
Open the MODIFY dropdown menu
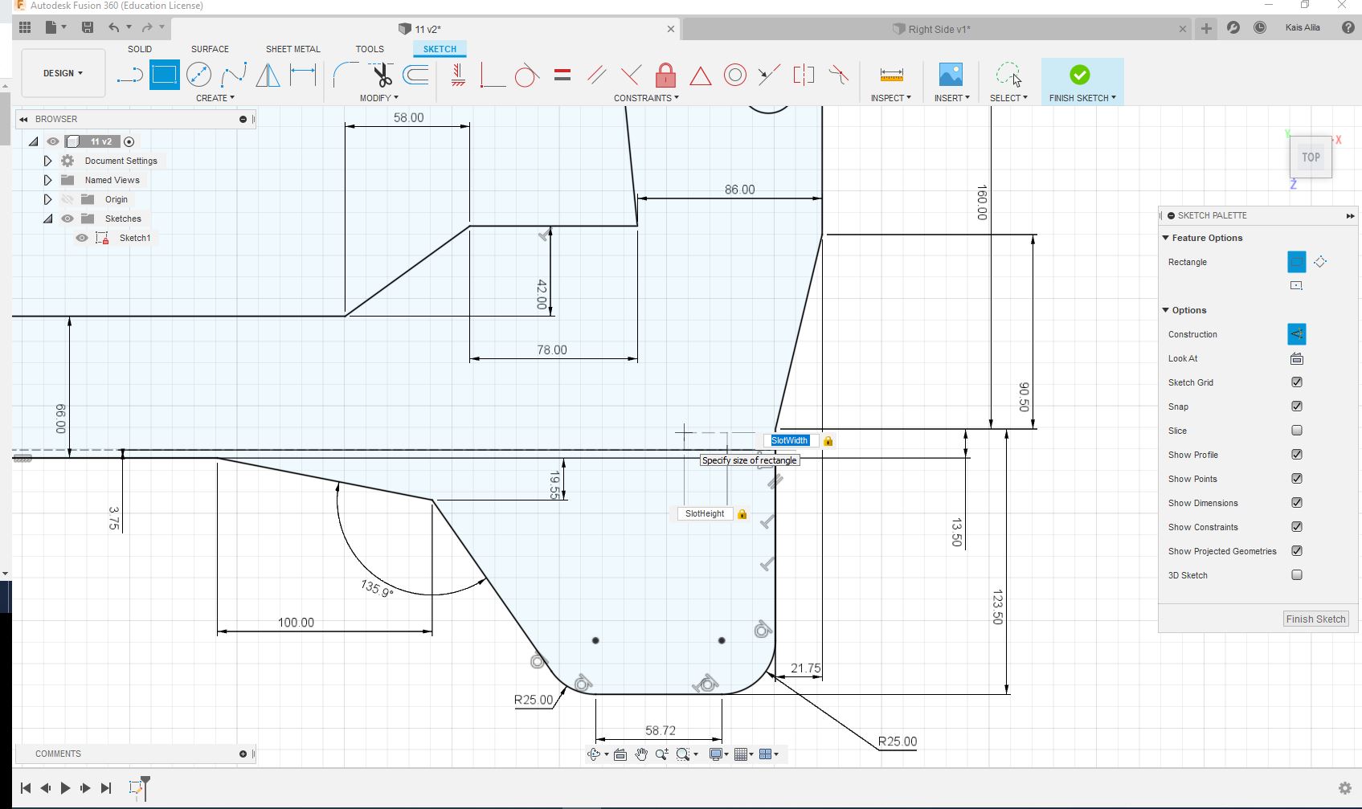point(379,98)
